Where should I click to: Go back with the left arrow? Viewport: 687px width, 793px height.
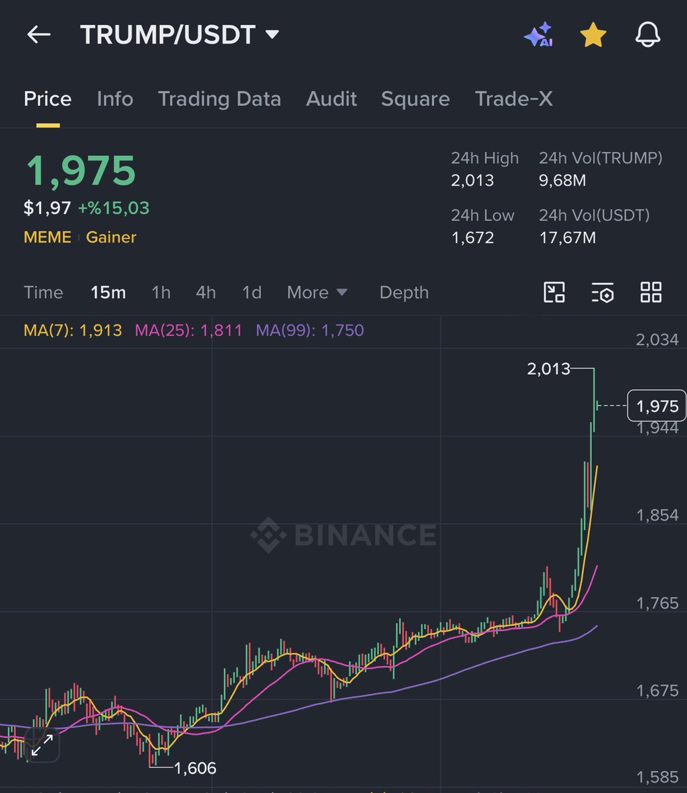coord(39,35)
